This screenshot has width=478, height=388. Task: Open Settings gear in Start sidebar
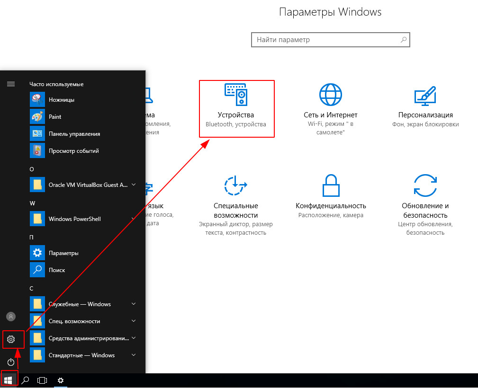click(11, 339)
